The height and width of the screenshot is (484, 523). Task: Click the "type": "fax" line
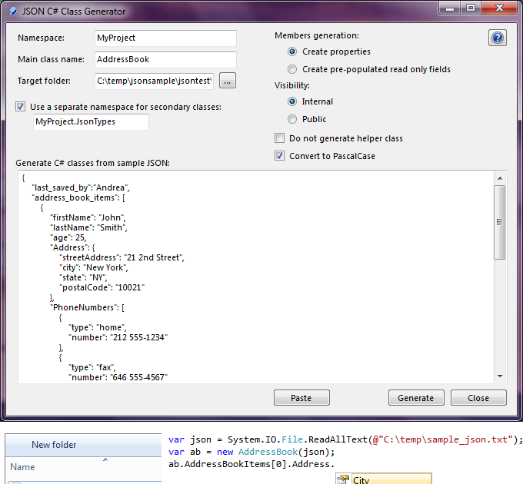pos(92,368)
